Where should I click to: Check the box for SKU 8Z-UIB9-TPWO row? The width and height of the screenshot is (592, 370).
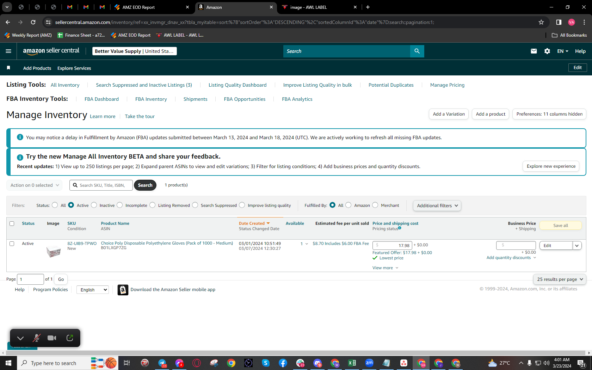tap(12, 243)
